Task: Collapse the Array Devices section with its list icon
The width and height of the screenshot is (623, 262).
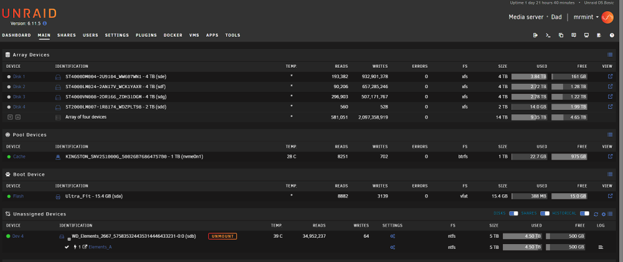Action: (610, 55)
